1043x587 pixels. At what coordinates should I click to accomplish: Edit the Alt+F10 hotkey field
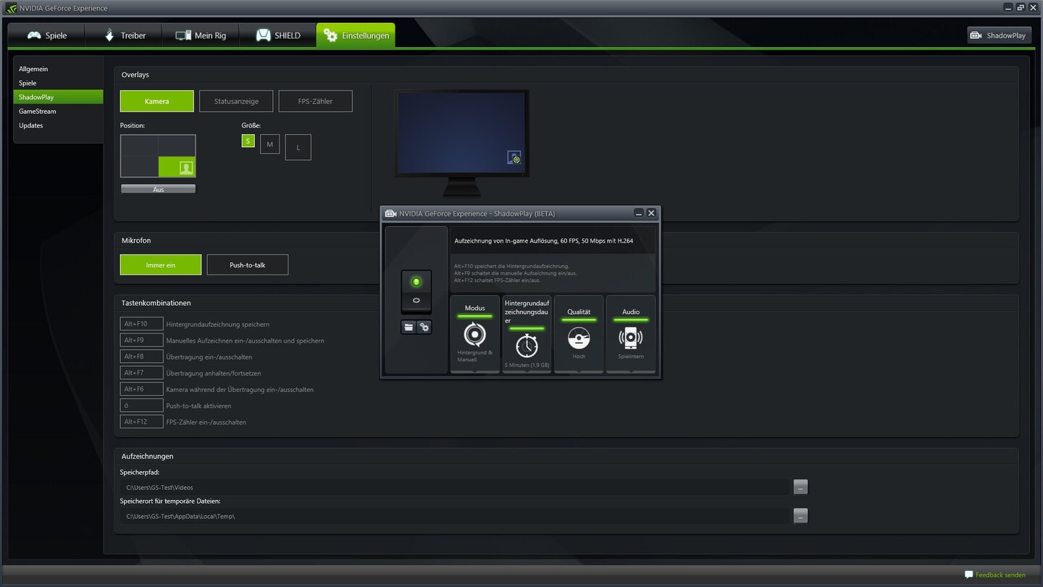tap(141, 324)
